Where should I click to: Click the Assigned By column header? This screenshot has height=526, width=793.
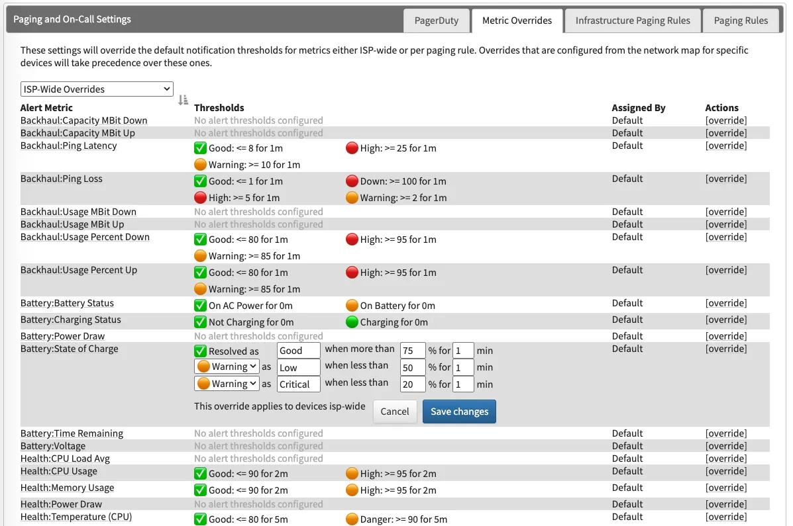pos(638,108)
